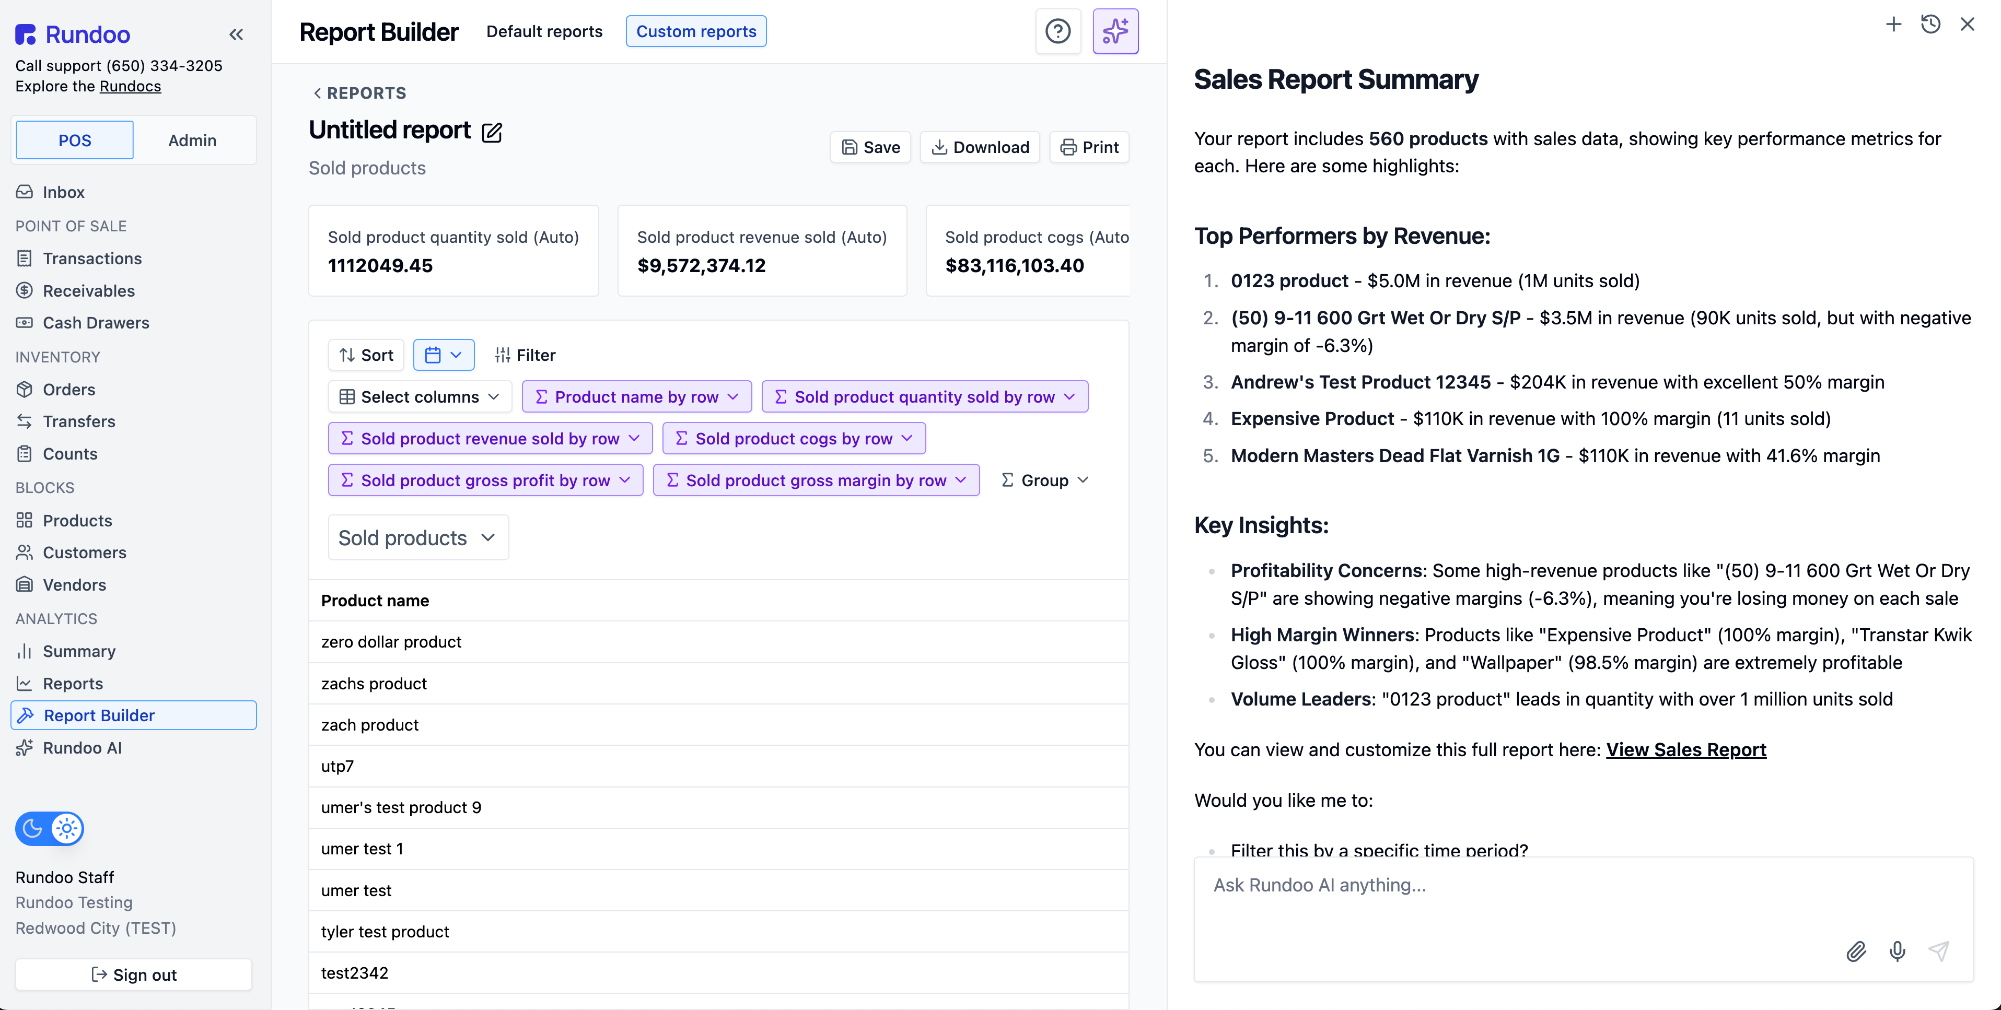Switch to the Default reports tab

544,31
